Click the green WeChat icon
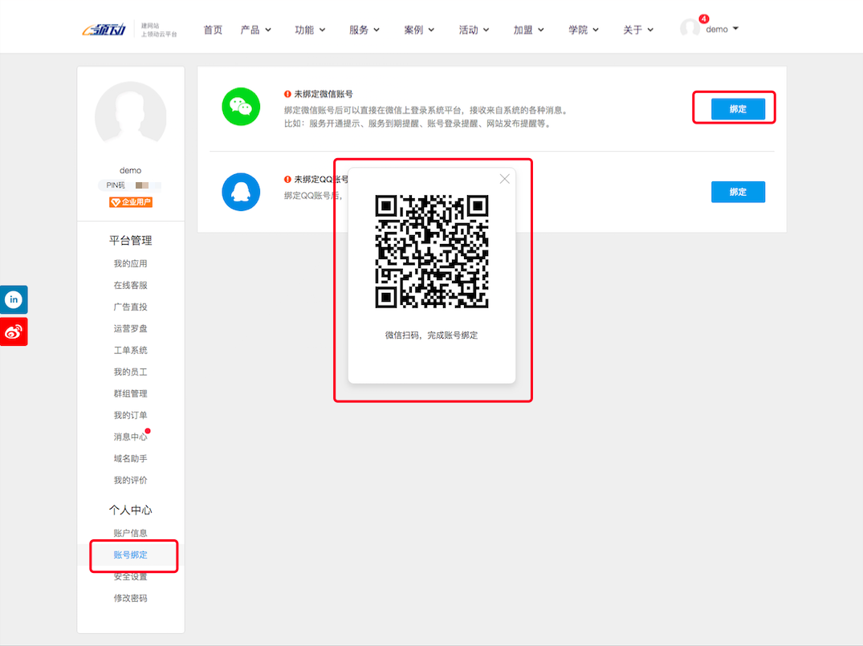This screenshot has width=863, height=646. click(x=241, y=107)
